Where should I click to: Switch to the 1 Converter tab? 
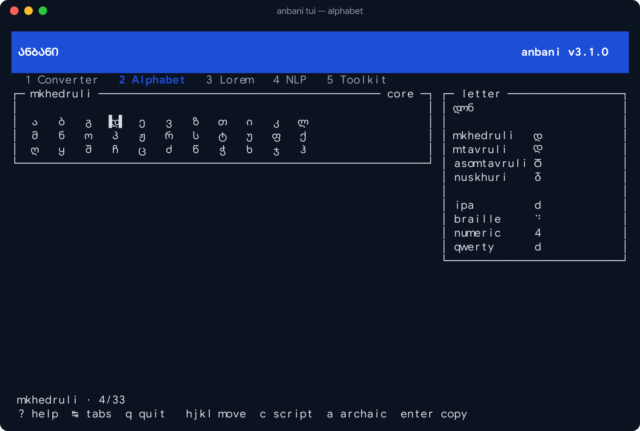(62, 80)
